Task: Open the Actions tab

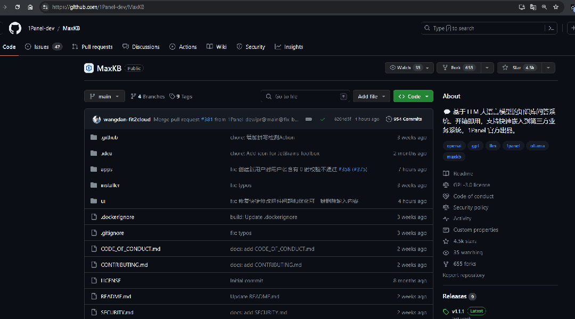Action: 183,47
